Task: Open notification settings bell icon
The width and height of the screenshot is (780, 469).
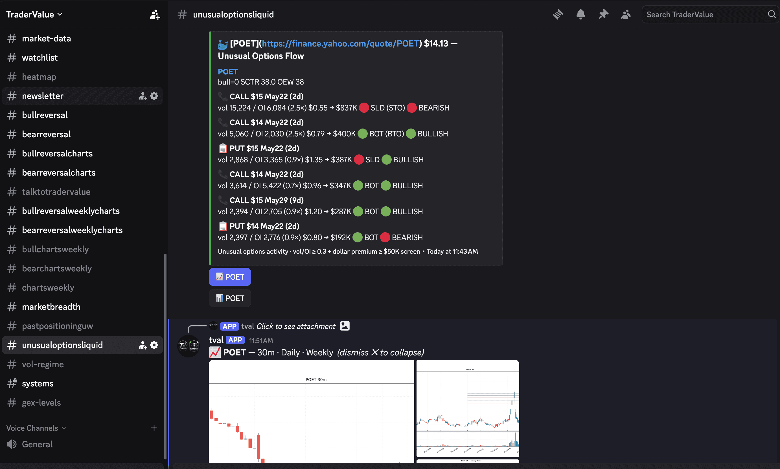Action: pyautogui.click(x=581, y=14)
